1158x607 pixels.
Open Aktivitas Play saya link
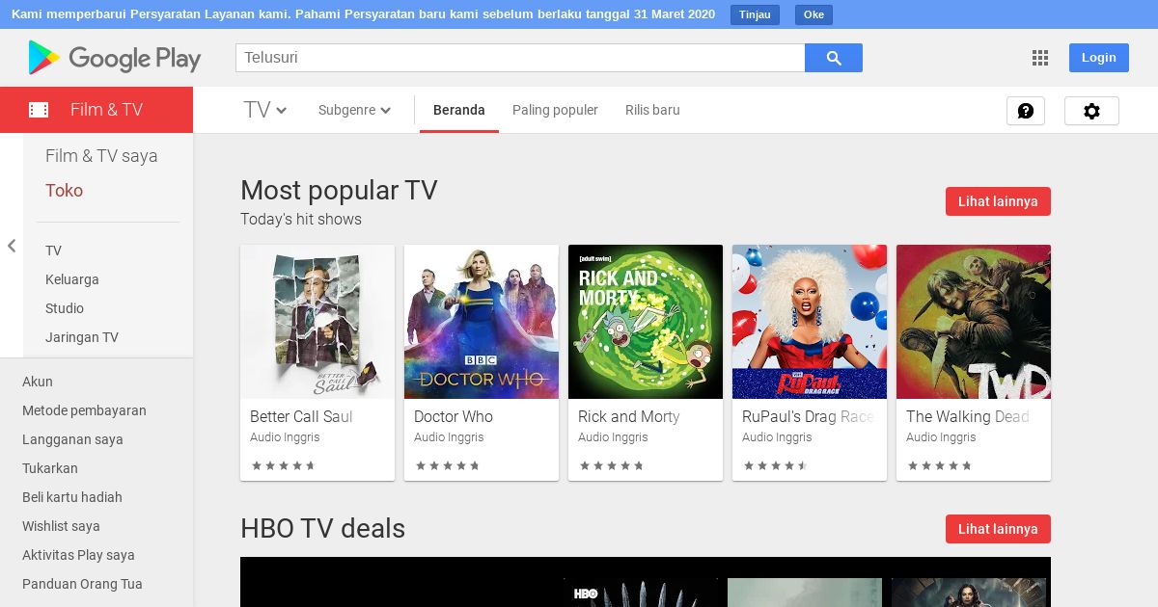click(78, 555)
